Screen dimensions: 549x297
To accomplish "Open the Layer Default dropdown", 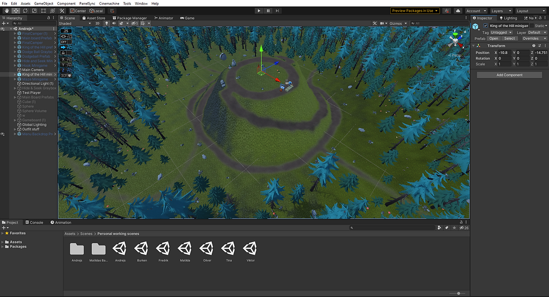I will [x=537, y=32].
